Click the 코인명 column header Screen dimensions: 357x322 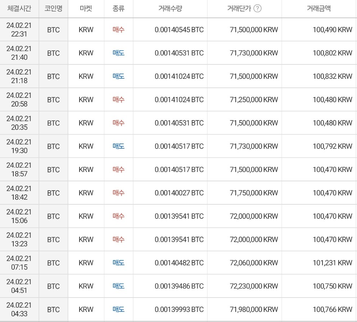(x=53, y=8)
